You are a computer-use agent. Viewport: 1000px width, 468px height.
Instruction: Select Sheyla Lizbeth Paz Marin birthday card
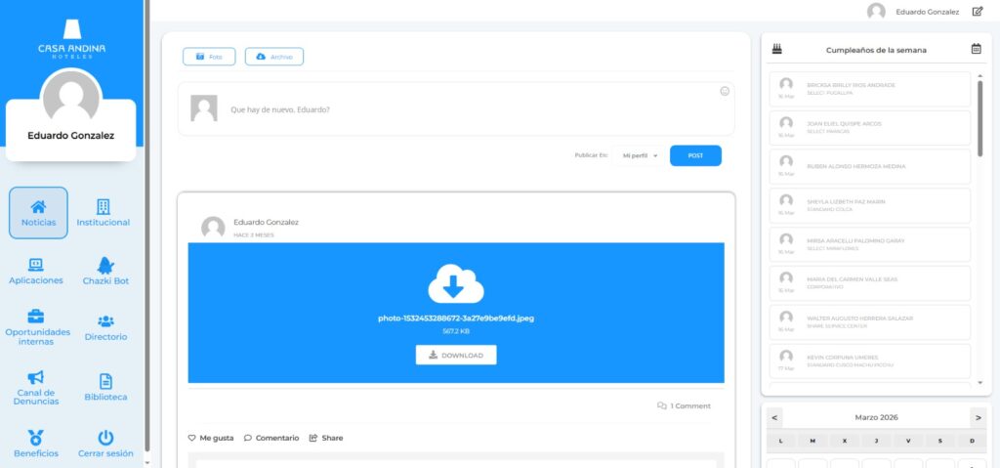870,205
